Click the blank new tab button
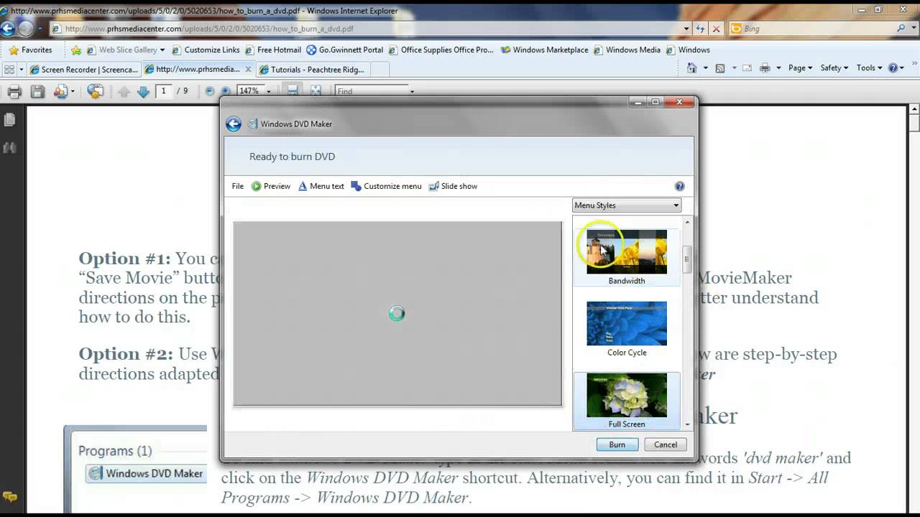920x517 pixels. (x=380, y=70)
